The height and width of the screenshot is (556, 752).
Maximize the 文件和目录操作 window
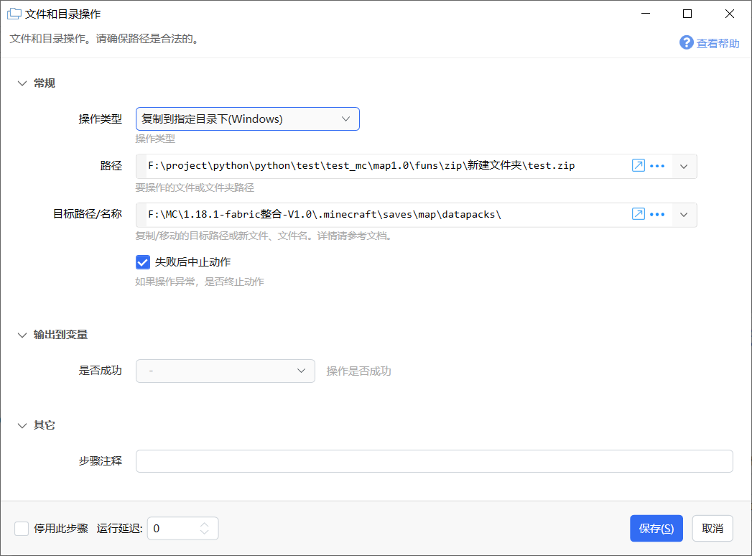pos(687,14)
